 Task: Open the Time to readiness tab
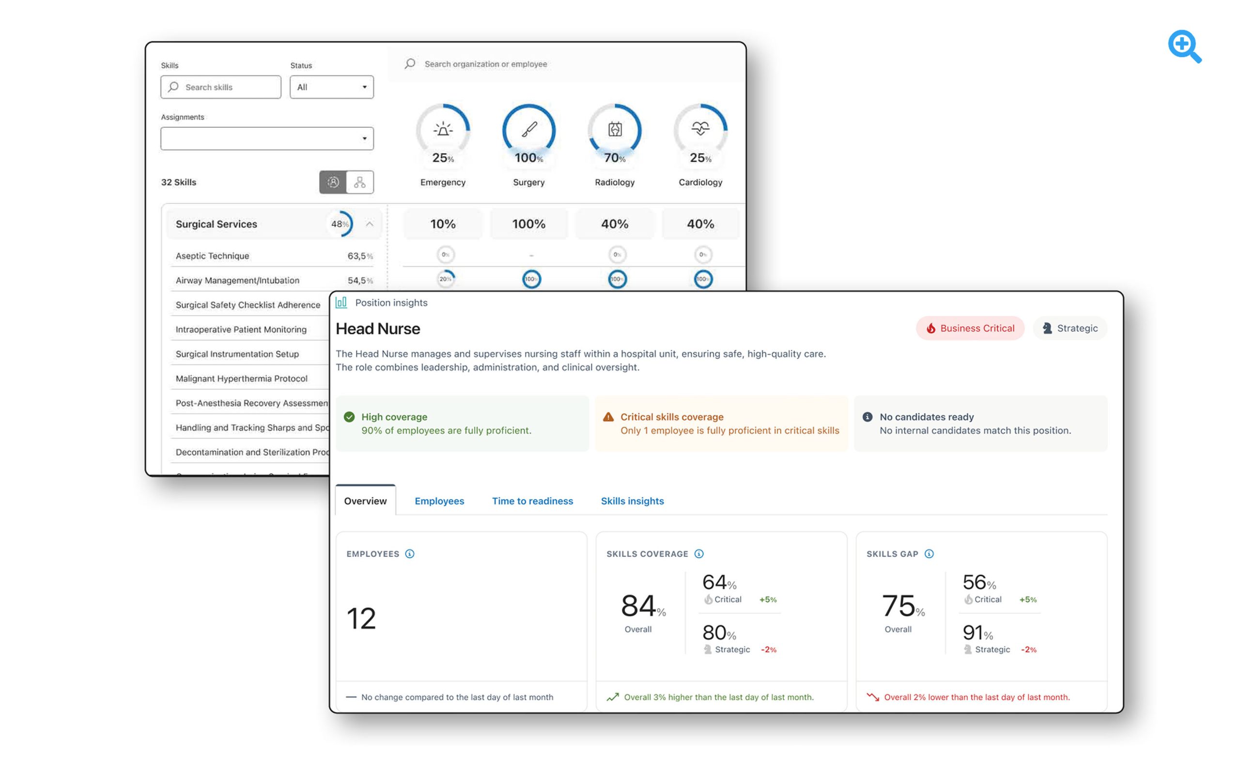point(532,501)
